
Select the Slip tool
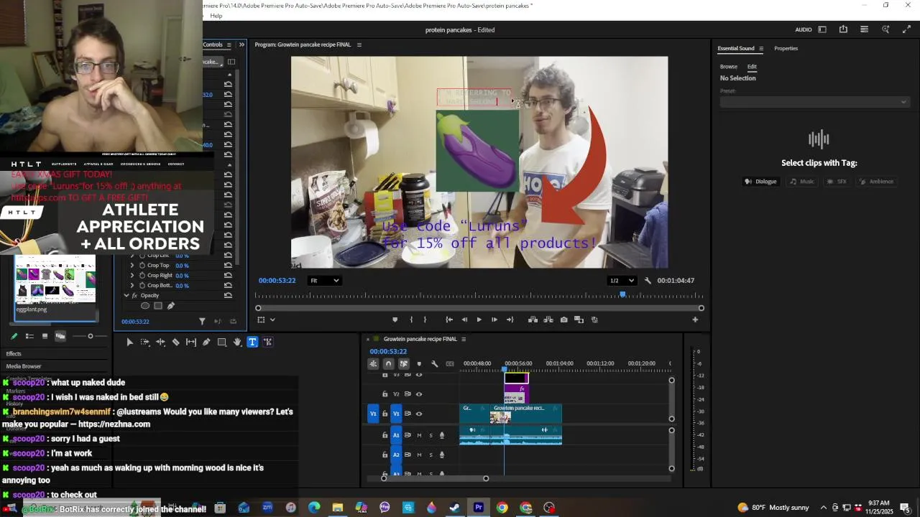point(191,343)
